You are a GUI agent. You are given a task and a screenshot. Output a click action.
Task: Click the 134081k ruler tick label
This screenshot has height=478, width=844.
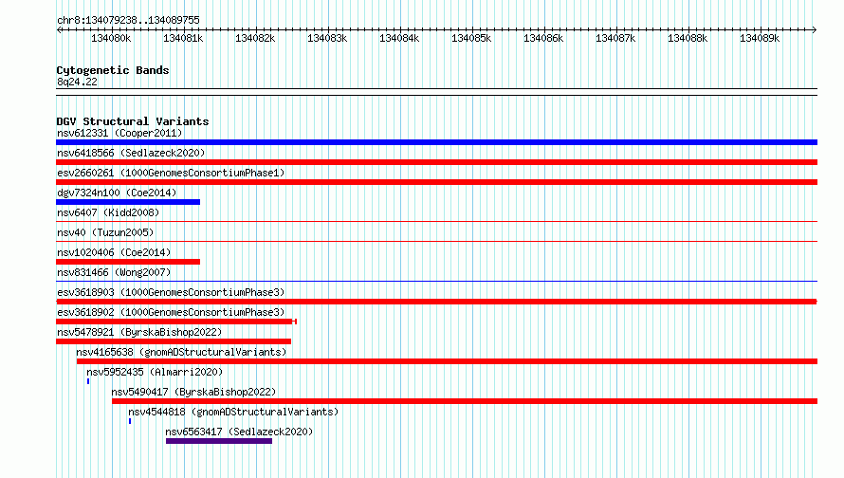pyautogui.click(x=183, y=38)
